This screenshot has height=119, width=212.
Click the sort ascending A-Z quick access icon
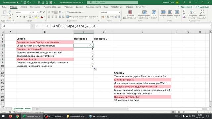click(43, 2)
